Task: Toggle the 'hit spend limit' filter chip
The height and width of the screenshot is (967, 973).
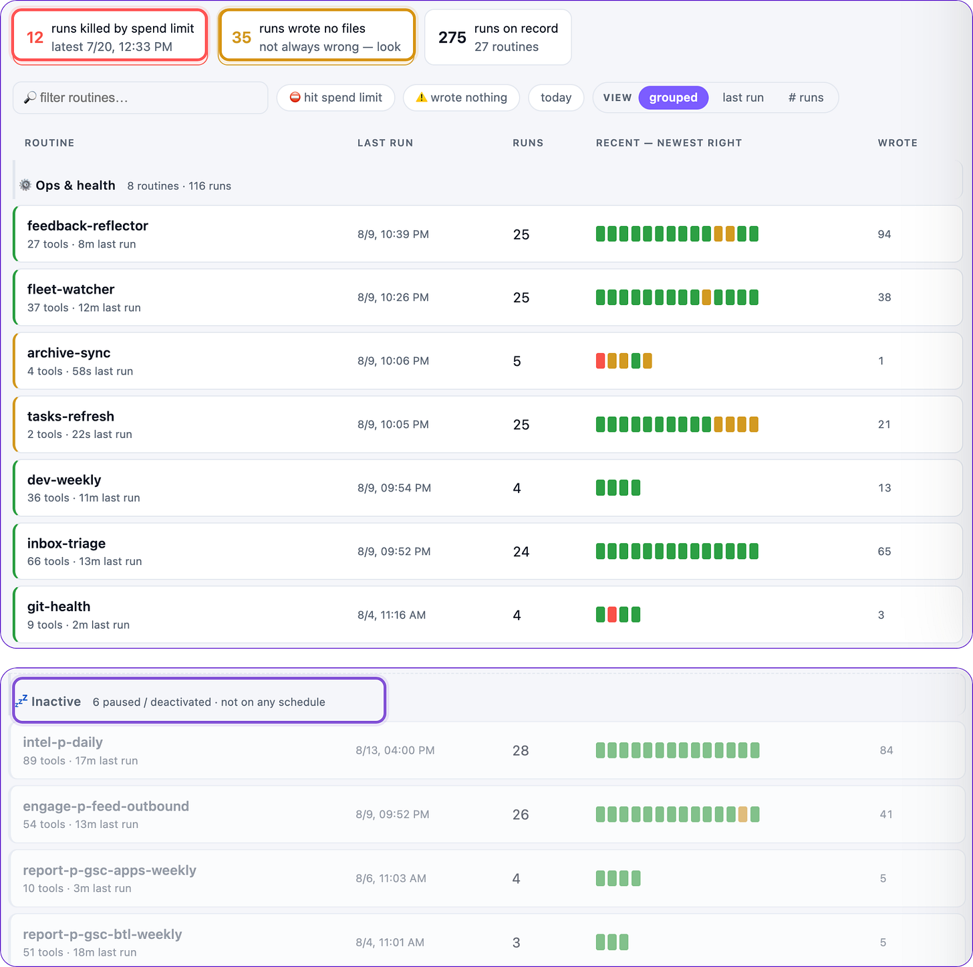Action: pos(336,98)
